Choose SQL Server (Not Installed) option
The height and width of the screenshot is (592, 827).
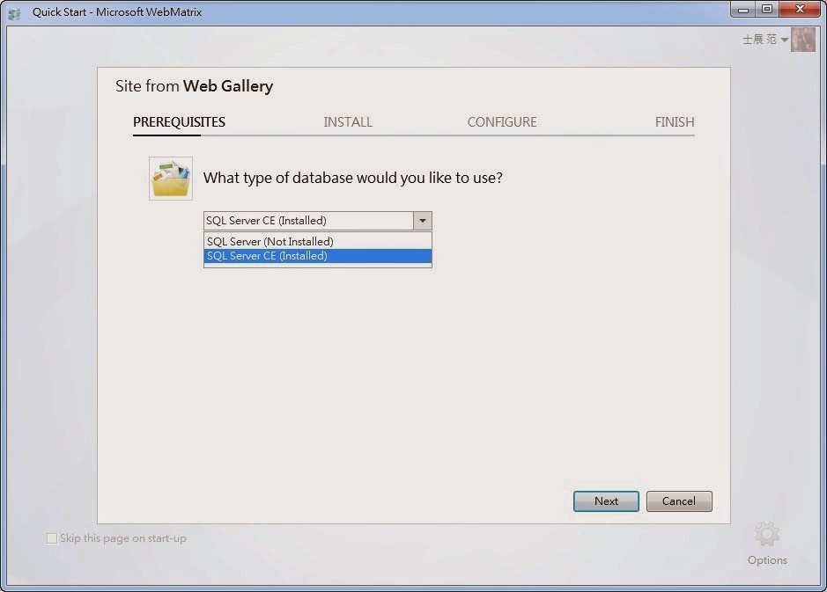point(318,241)
